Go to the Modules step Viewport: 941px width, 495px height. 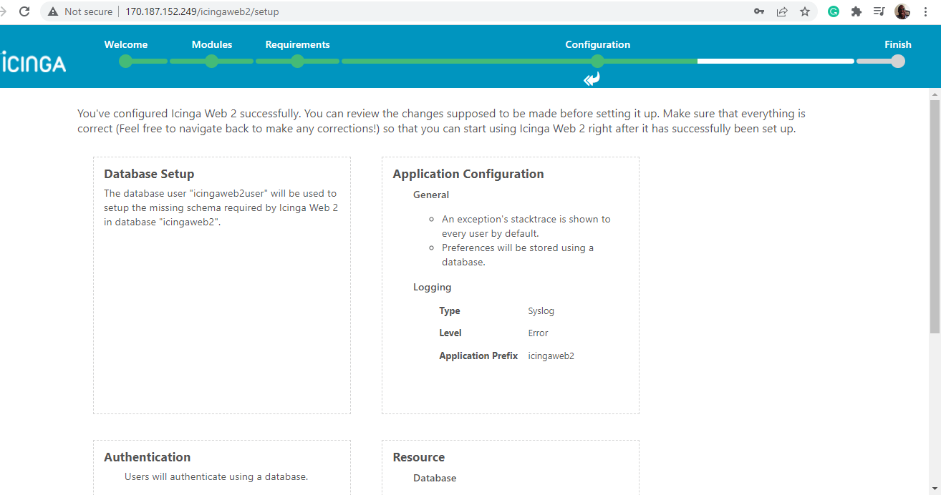pyautogui.click(x=212, y=44)
